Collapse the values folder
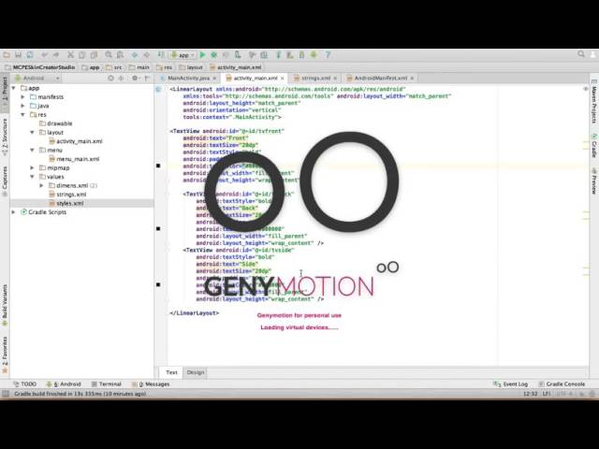This screenshot has height=449, width=599. point(32,177)
